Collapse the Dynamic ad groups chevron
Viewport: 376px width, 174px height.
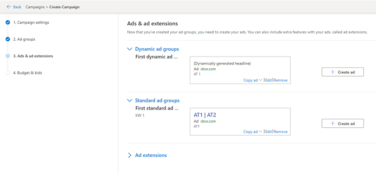[x=130, y=49]
